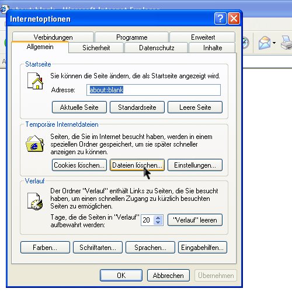Viewport: 292px width, 292px height.
Task: Click the Adresse input field
Action: tap(154, 90)
